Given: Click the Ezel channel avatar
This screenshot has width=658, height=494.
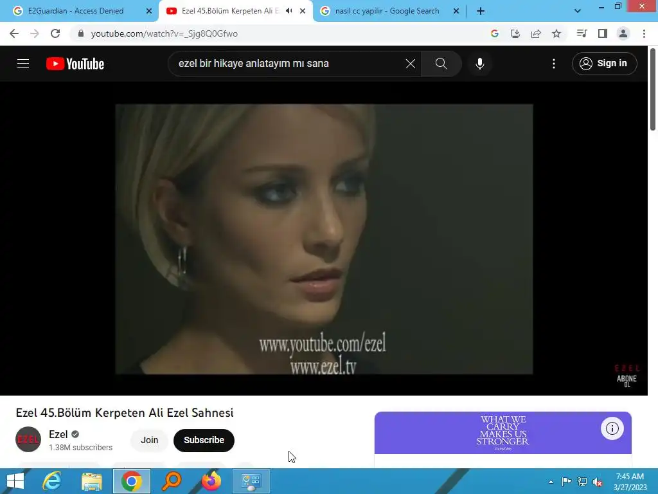Looking at the screenshot, I should tap(28, 439).
